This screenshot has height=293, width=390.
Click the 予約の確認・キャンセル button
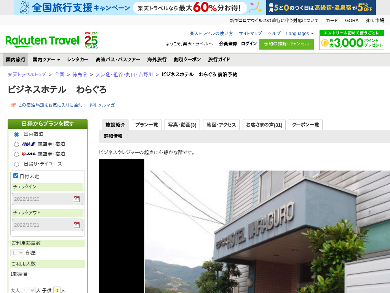pyautogui.click(x=286, y=44)
